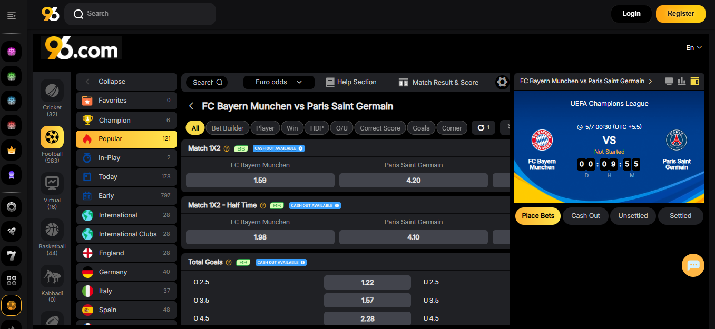
Task: Show match statistics bar chart icon
Action: click(682, 81)
